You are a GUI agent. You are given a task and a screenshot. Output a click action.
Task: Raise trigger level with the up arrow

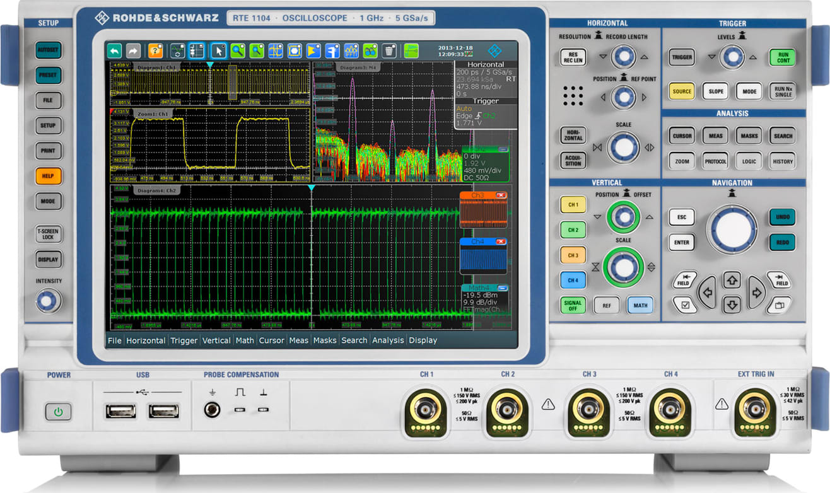[753, 57]
